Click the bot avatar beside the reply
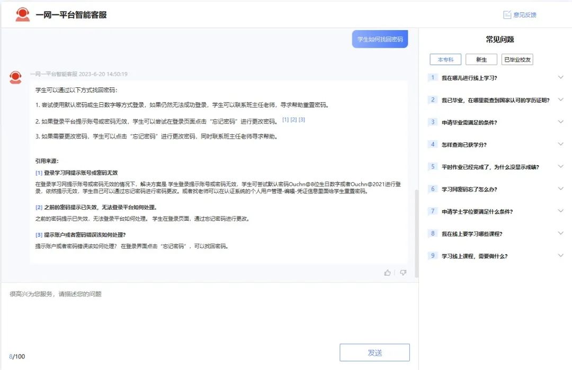Image resolution: width=572 pixels, height=370 pixels. (16, 78)
